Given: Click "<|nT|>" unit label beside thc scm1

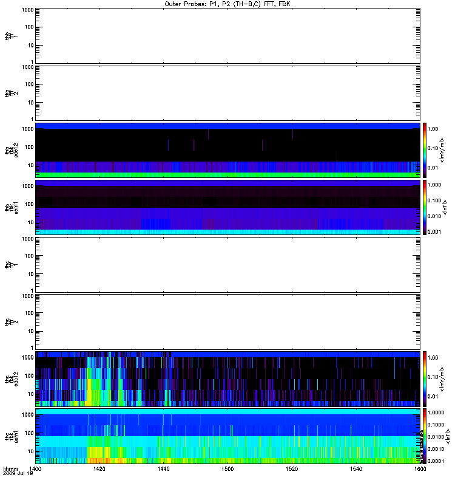Looking at the screenshot, I should click(x=448, y=436).
